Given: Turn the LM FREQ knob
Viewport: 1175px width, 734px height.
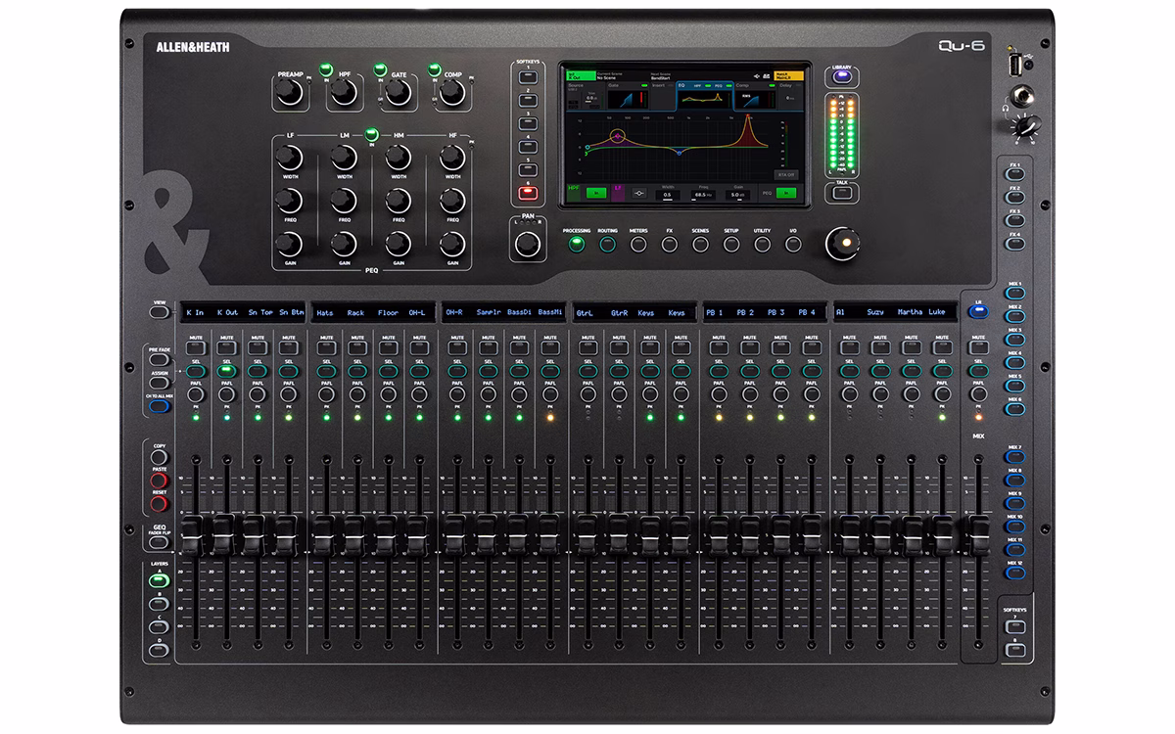Looking at the screenshot, I should point(343,201).
